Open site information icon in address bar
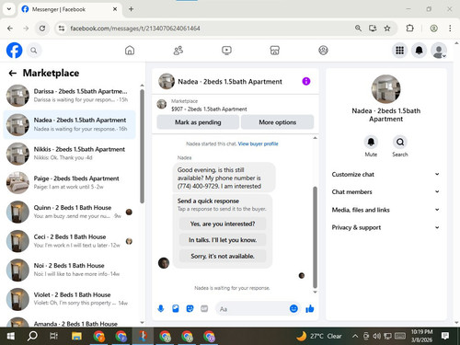 point(62,29)
